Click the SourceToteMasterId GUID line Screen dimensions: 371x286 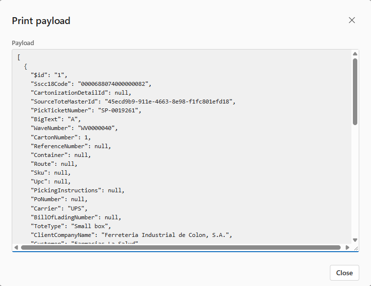(x=133, y=102)
